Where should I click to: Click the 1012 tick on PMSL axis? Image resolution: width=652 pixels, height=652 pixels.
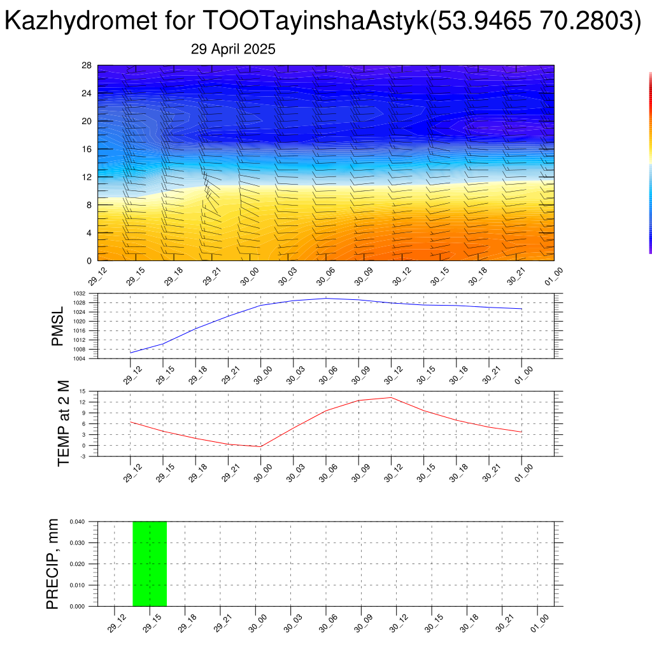(x=80, y=340)
